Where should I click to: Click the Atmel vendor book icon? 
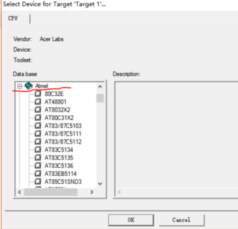tap(29, 86)
